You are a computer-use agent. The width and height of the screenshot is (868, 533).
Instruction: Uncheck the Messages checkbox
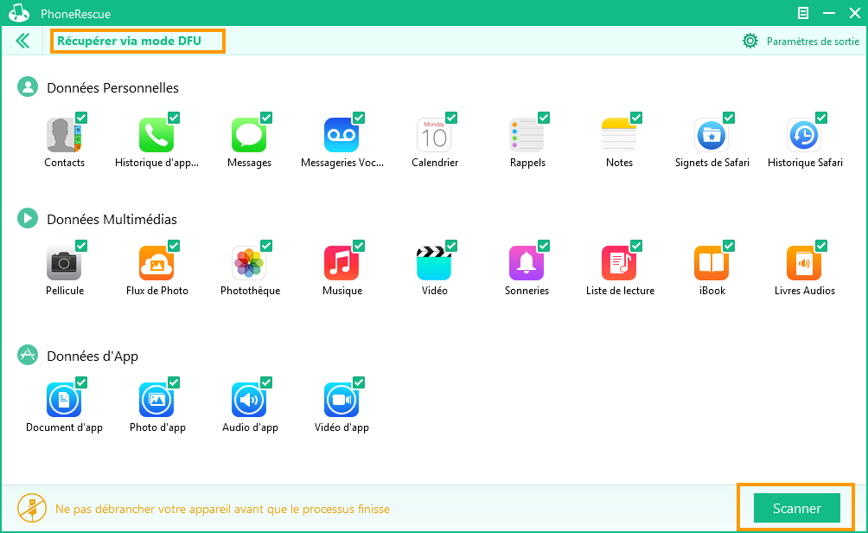coord(266,118)
